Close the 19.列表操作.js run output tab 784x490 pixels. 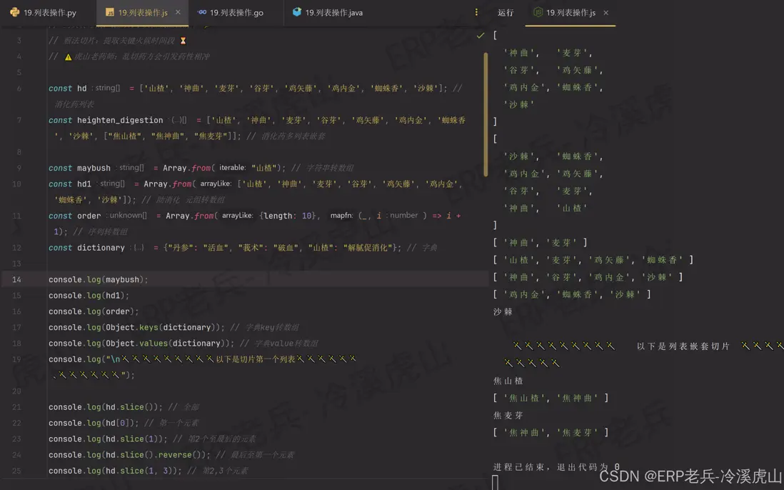[605, 12]
